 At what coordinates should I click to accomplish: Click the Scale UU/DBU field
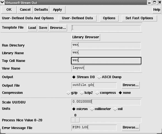tap(106, 102)
